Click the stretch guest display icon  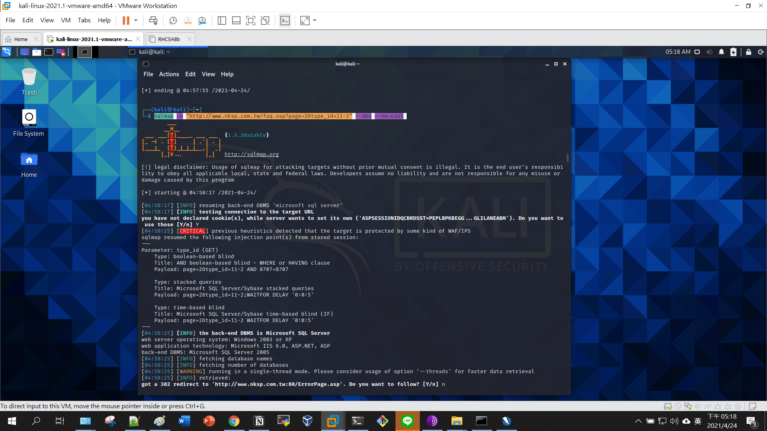pyautogui.click(x=305, y=20)
